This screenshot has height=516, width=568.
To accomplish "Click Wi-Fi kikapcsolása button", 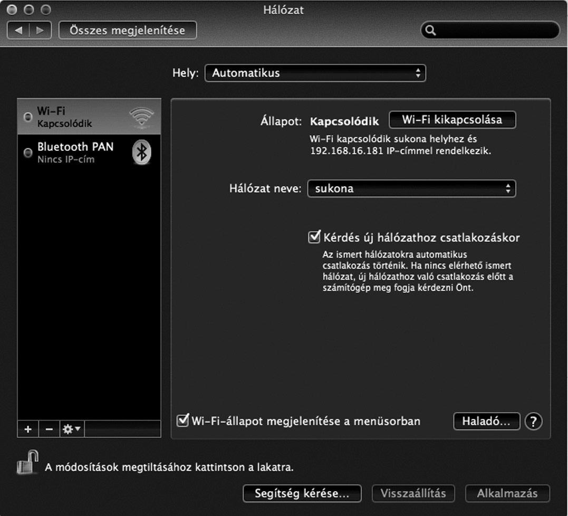I will point(452,120).
